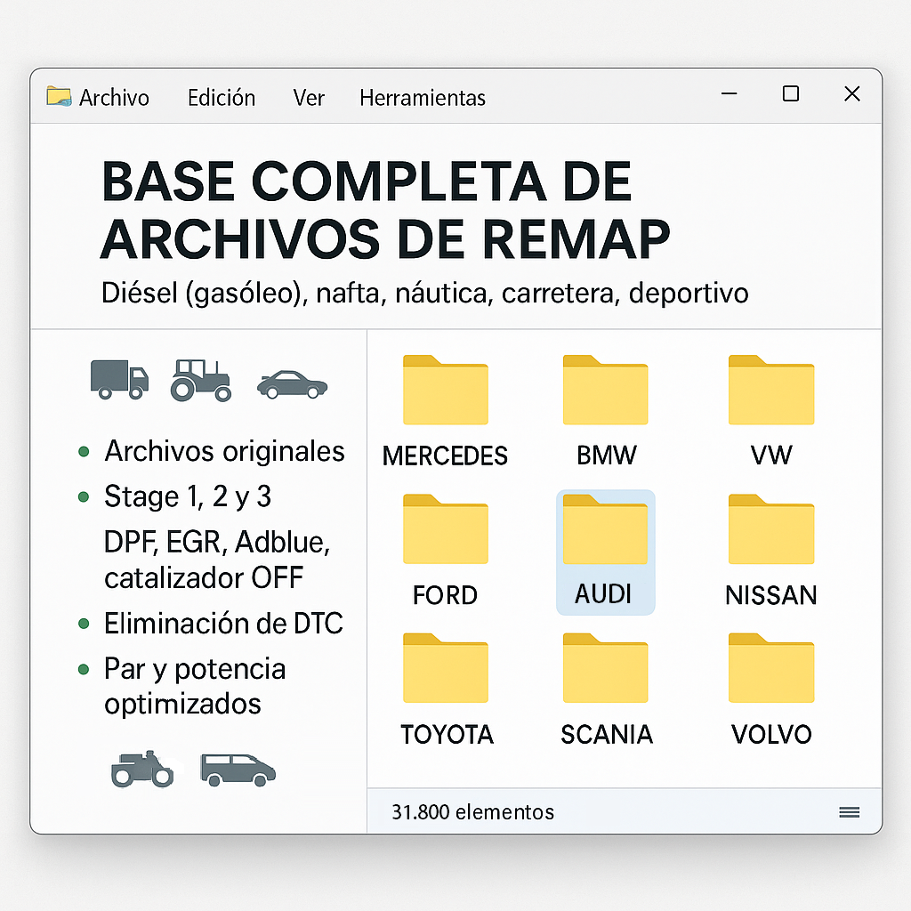Minimize the window
Viewport: 911px width, 911px height.
(730, 93)
